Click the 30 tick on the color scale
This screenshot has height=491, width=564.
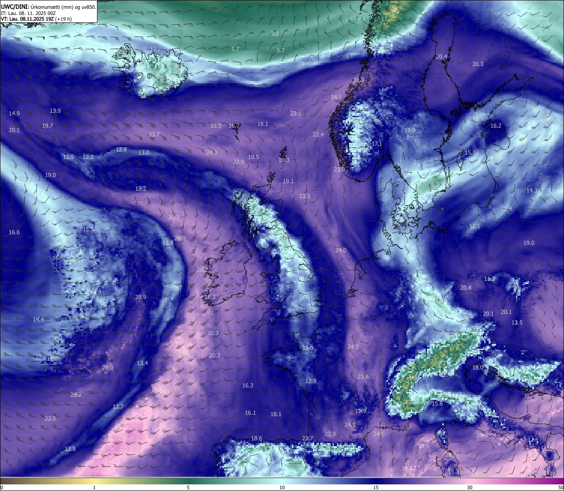[470, 487]
